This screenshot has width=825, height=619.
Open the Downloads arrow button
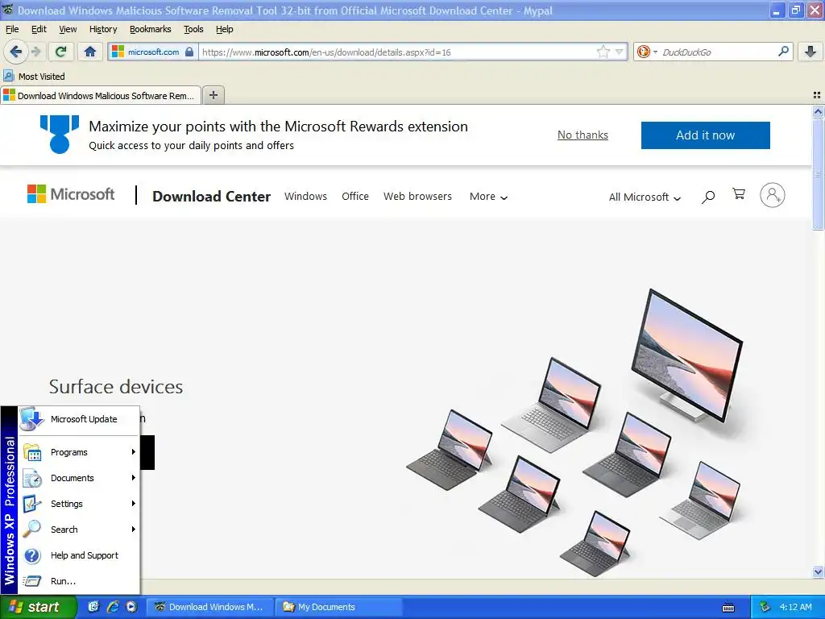[810, 52]
